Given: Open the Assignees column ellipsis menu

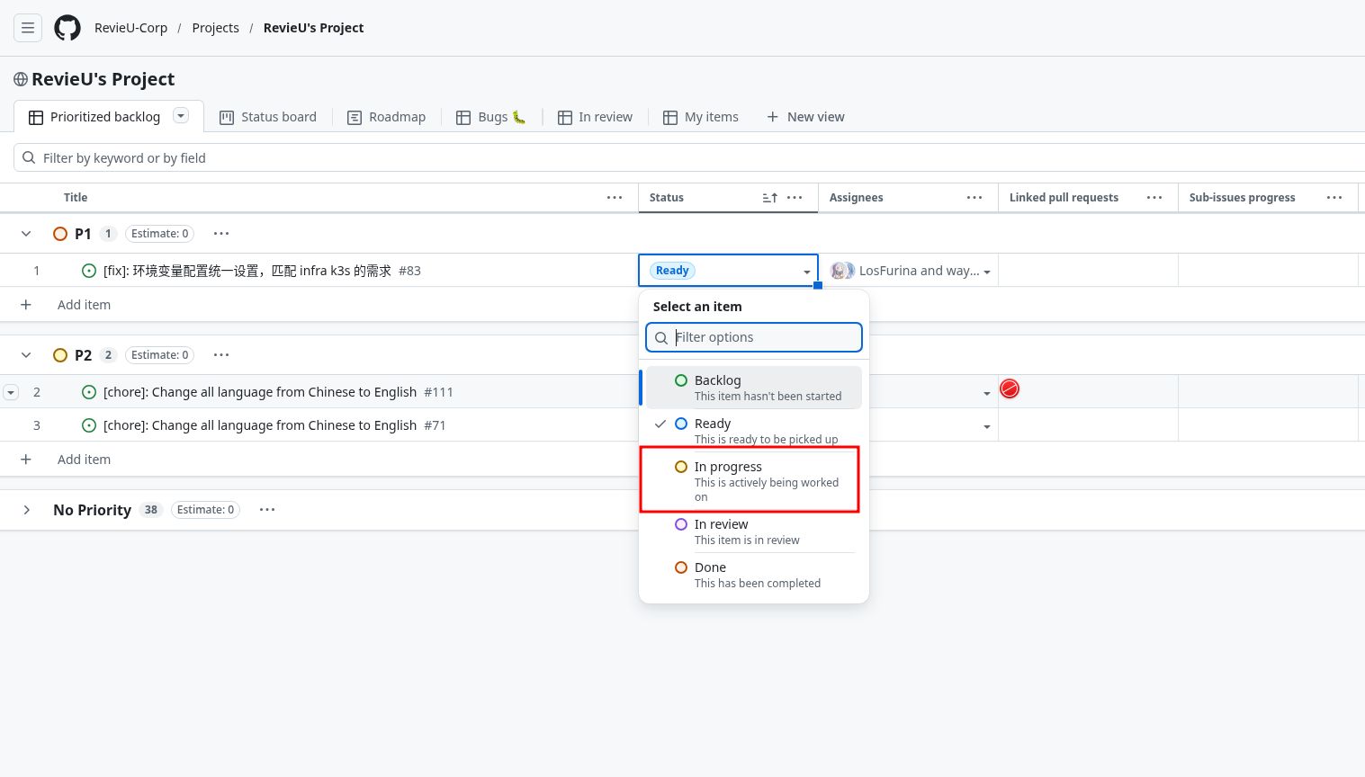Looking at the screenshot, I should click(x=974, y=197).
